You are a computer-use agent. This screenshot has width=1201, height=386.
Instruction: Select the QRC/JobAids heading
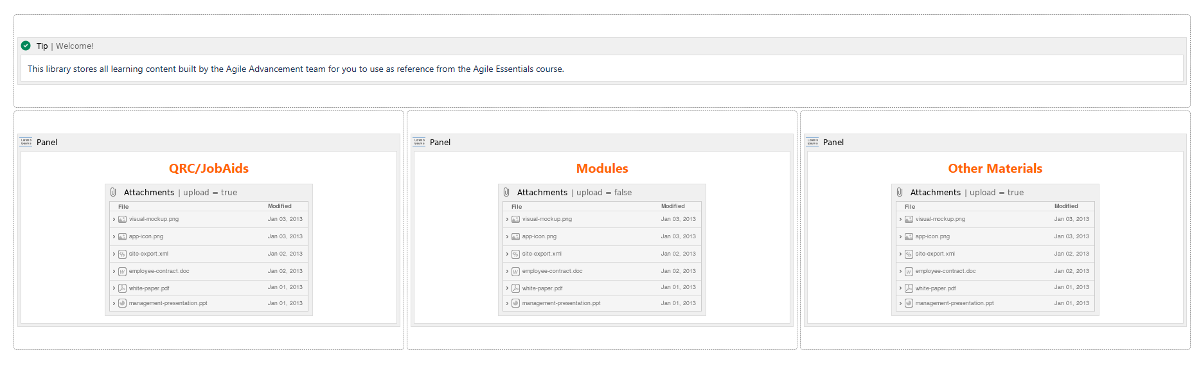[209, 168]
